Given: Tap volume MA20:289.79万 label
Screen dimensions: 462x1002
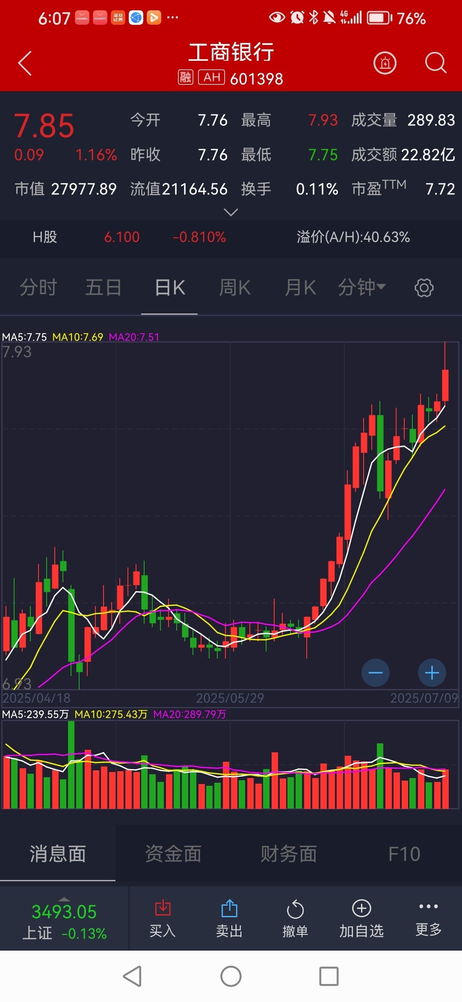Looking at the screenshot, I should click(190, 714).
